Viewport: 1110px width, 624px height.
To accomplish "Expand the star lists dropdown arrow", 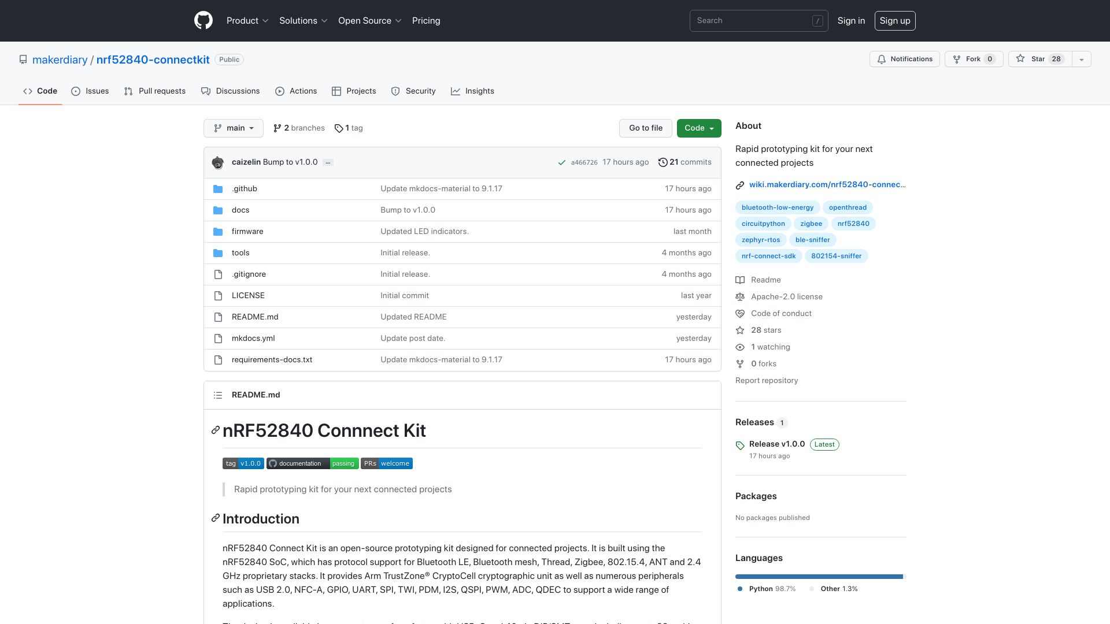I will click(x=1082, y=59).
